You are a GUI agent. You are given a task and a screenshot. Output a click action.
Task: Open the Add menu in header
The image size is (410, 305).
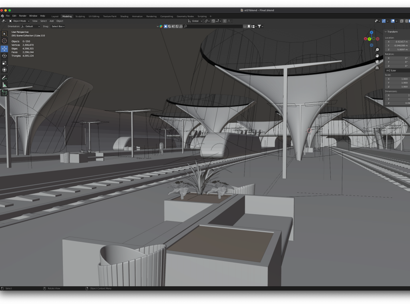[x=52, y=21]
